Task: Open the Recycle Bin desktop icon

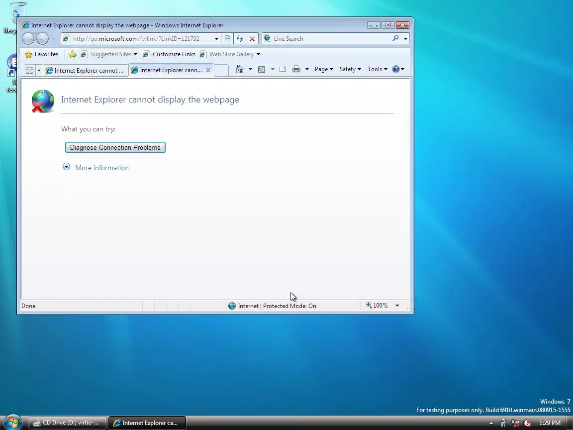Action: [14, 17]
